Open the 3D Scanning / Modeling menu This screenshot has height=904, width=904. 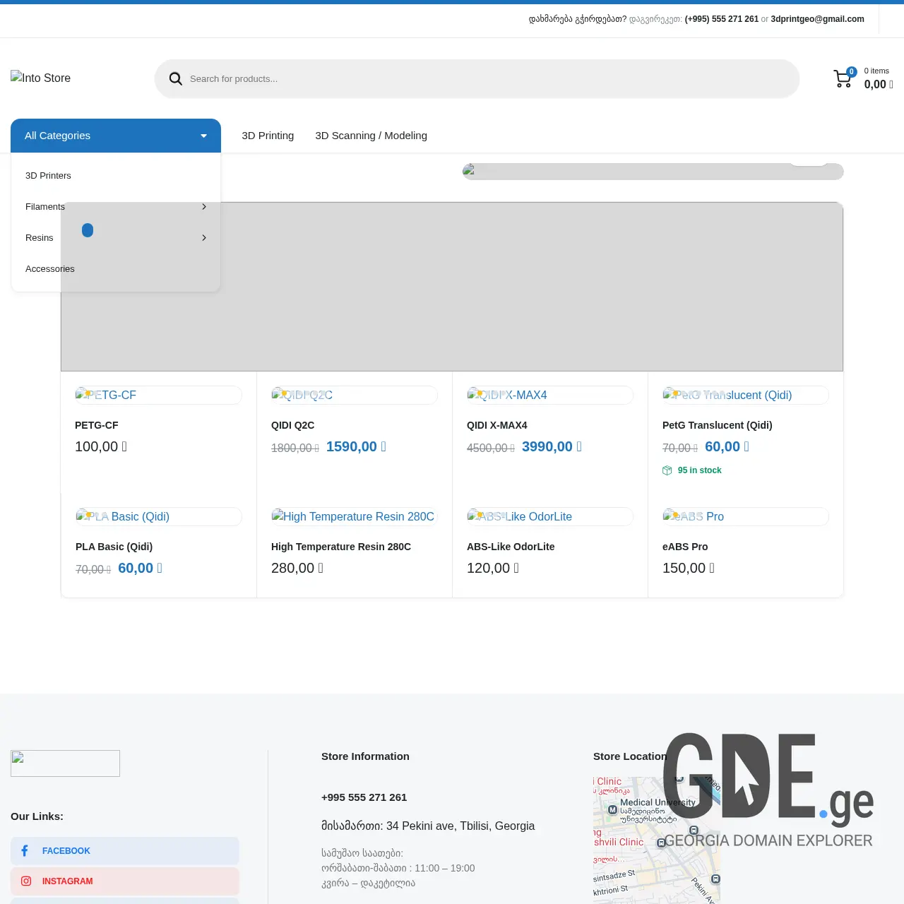(x=371, y=136)
